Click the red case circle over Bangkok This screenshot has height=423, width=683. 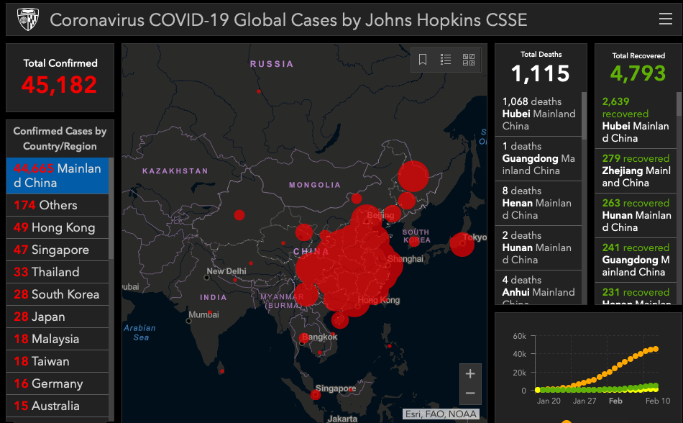[304, 338]
